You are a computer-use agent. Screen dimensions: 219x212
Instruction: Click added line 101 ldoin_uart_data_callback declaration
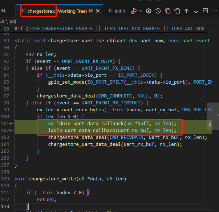[x=112, y=124]
